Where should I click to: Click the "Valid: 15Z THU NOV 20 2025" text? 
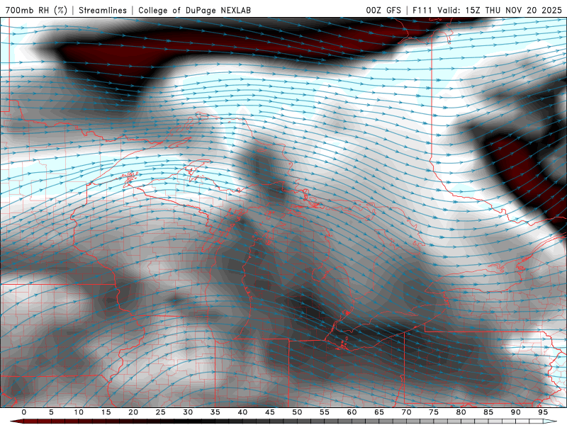500,10
